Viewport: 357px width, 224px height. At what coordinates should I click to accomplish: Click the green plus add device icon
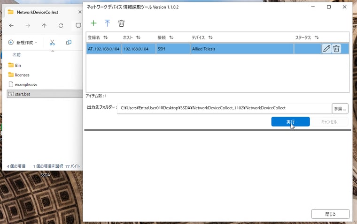tap(93, 23)
